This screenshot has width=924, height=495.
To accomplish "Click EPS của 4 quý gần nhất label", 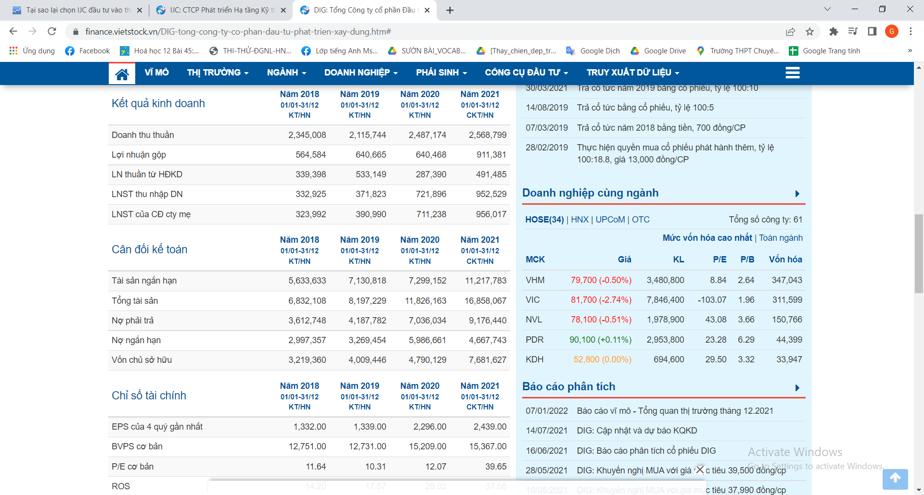I will pos(157,427).
